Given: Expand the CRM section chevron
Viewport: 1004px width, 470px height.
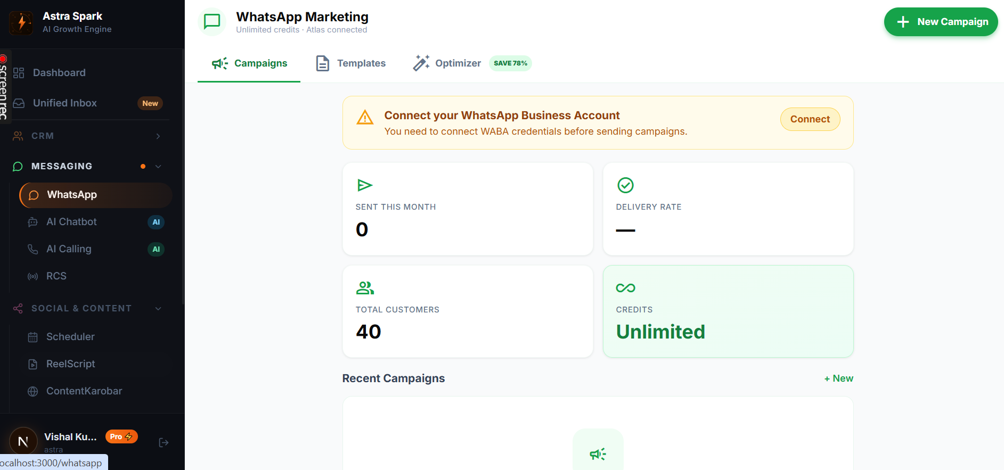Looking at the screenshot, I should click(x=158, y=136).
